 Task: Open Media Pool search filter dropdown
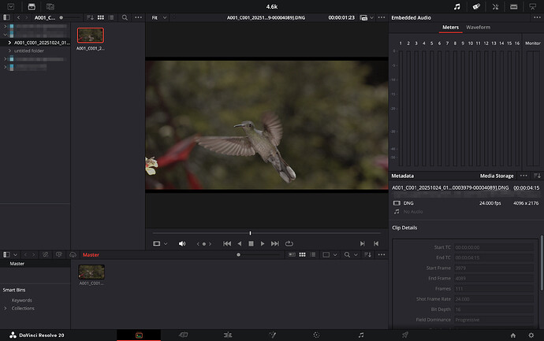[x=356, y=254]
